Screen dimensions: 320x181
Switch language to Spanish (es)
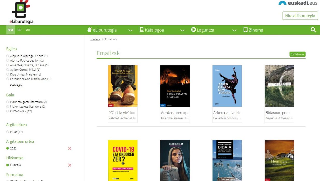tap(19, 30)
